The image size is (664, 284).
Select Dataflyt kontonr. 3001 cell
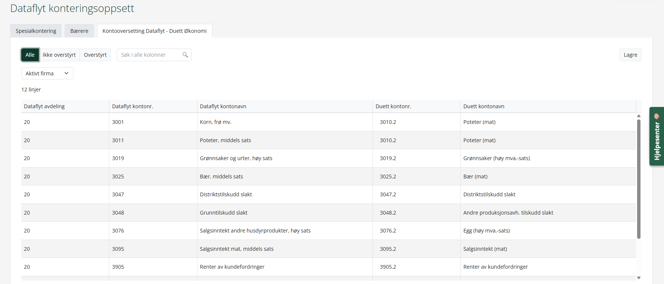click(153, 122)
